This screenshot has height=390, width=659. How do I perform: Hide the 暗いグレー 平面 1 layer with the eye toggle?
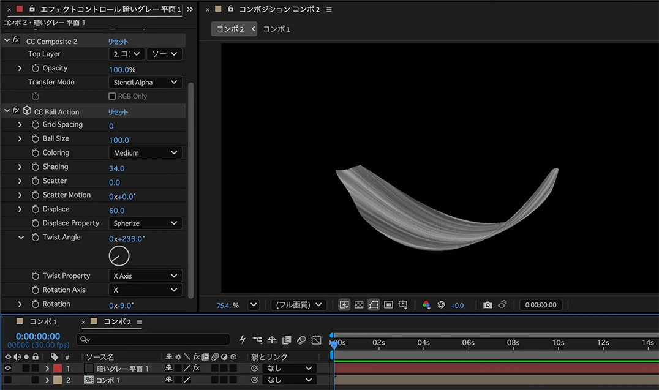(8, 369)
